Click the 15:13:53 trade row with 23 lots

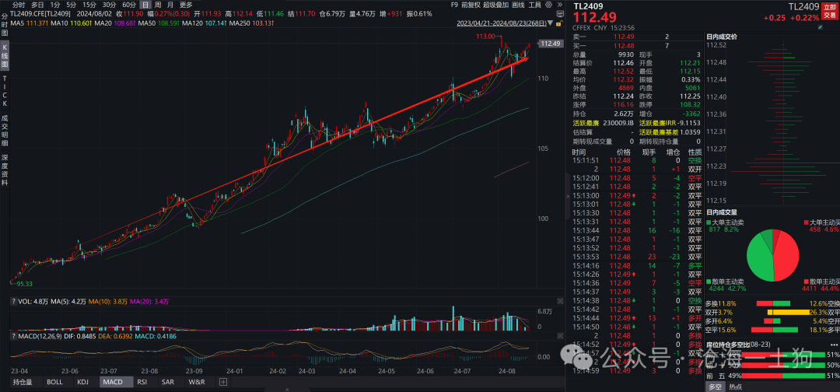(x=637, y=257)
